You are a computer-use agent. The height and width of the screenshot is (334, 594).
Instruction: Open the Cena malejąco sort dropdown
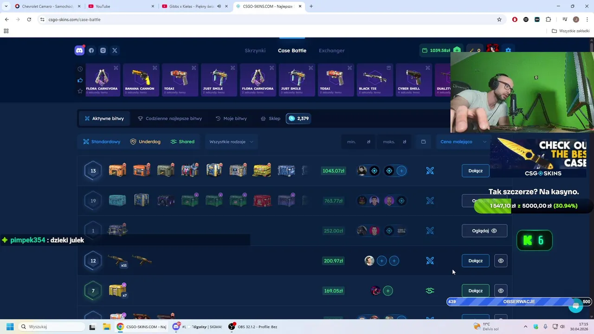coord(463,141)
